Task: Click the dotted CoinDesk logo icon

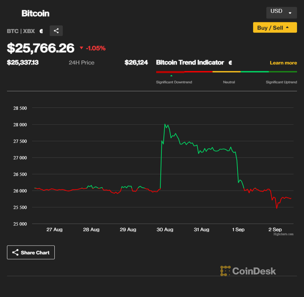Action: click(x=225, y=271)
